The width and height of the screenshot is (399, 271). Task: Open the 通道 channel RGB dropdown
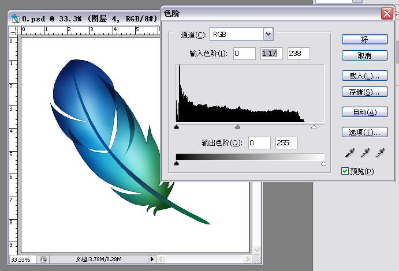(268, 34)
